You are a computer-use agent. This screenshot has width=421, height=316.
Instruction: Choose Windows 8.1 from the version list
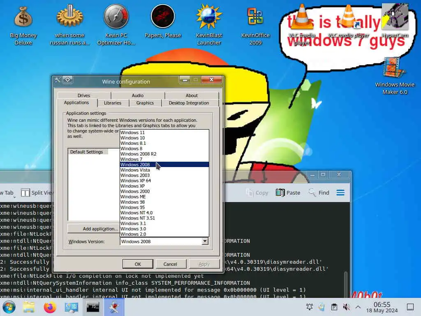[164, 143]
